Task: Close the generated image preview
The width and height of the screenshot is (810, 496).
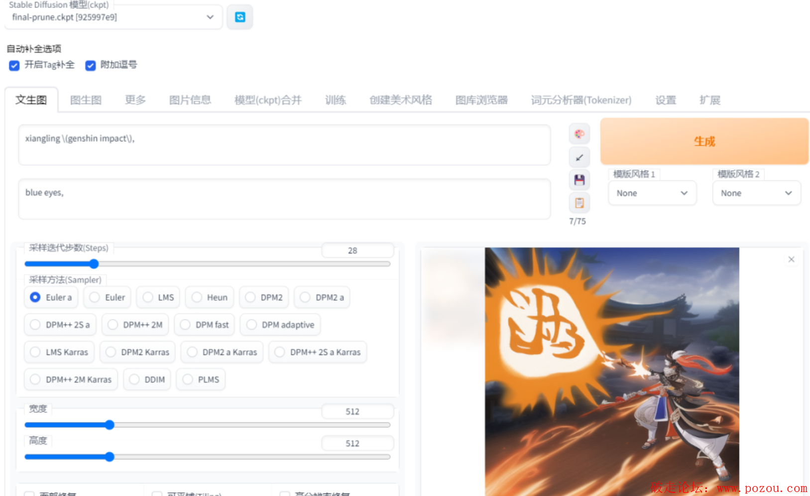Action: click(791, 259)
